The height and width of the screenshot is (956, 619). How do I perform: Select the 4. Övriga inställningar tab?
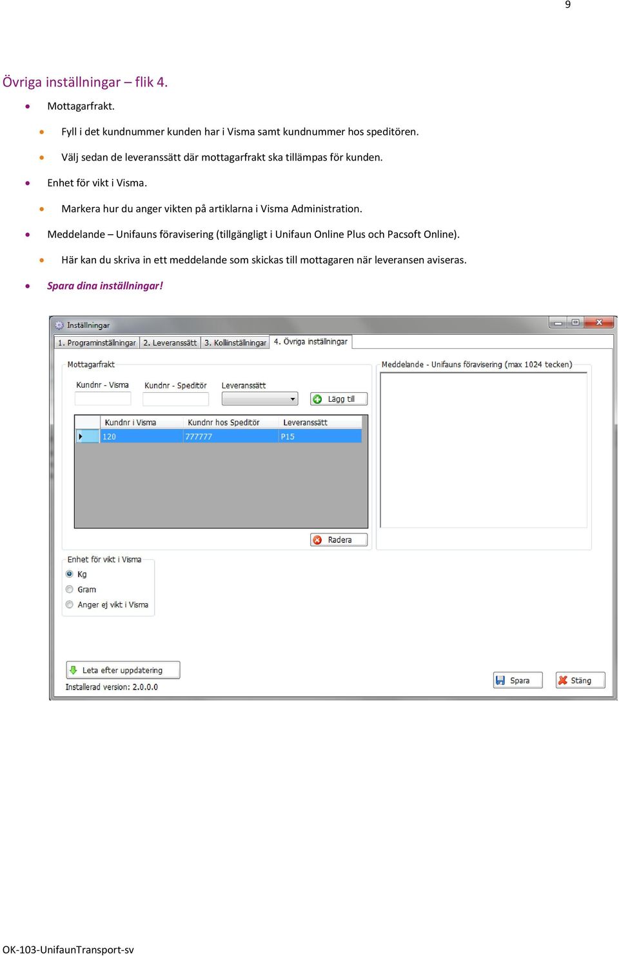[x=311, y=342]
